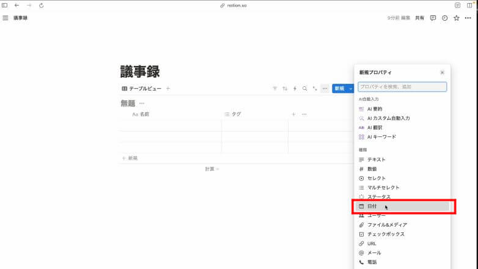Add page to favorites with star icon
Viewport: 478px width, 269px height.
tap(457, 18)
